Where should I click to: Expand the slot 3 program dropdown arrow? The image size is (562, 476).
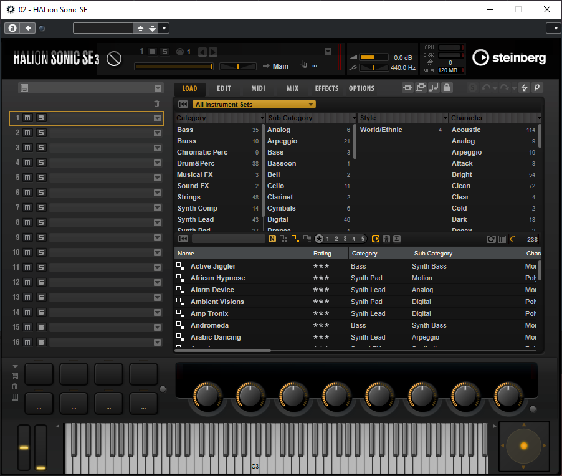tap(158, 148)
